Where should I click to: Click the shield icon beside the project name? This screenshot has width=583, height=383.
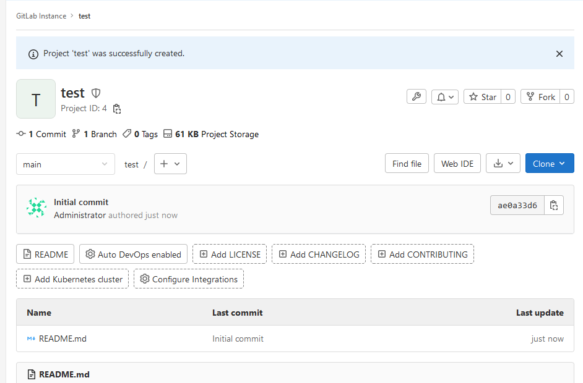click(96, 93)
